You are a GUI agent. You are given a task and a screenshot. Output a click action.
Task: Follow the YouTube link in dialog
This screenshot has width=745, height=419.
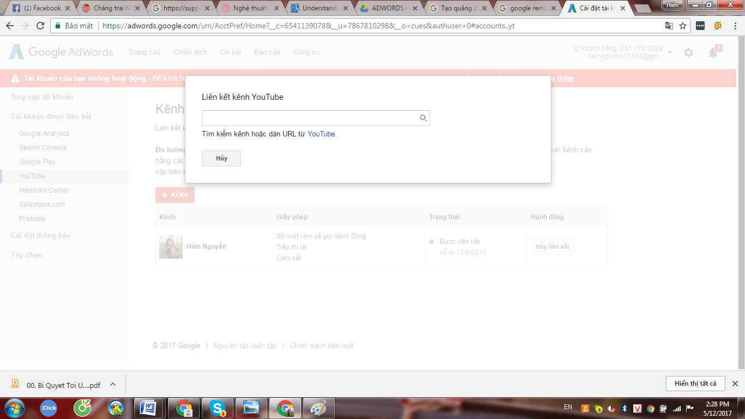pyautogui.click(x=321, y=134)
